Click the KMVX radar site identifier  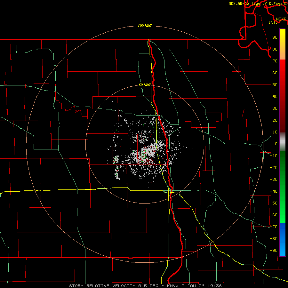tap(173, 286)
